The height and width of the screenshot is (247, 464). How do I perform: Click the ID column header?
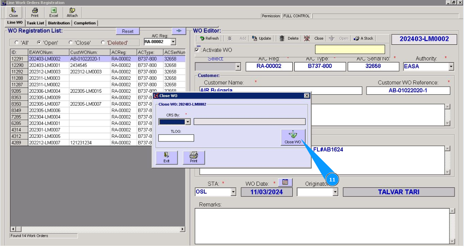[x=19, y=52]
